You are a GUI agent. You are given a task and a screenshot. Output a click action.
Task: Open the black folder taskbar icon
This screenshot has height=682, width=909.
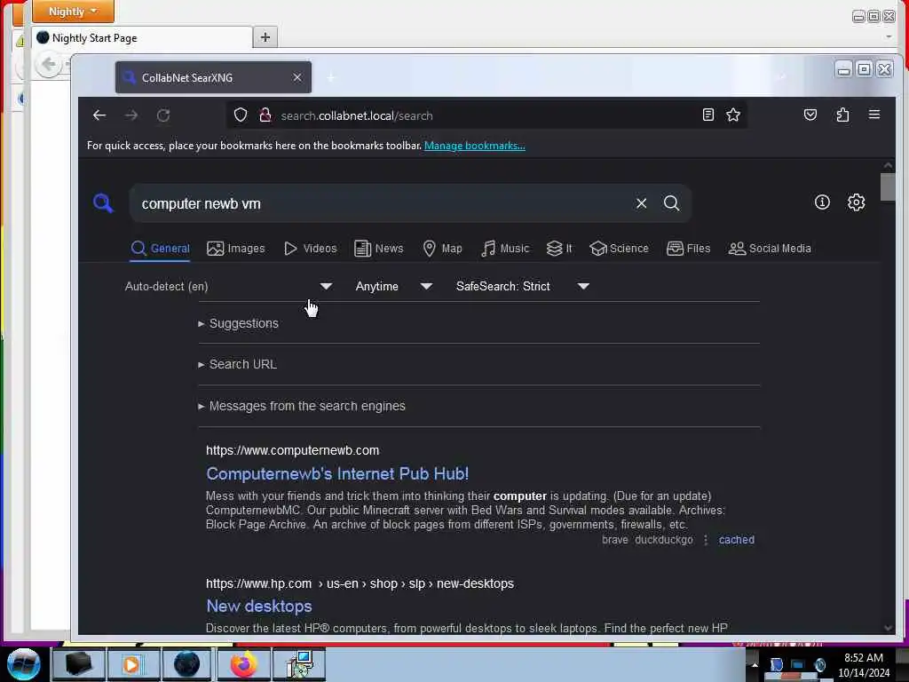click(x=78, y=664)
